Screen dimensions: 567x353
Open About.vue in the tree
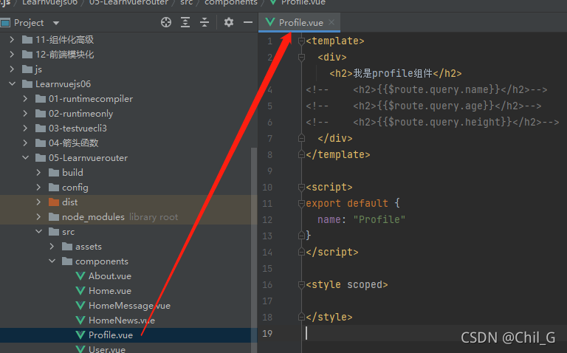[110, 276]
